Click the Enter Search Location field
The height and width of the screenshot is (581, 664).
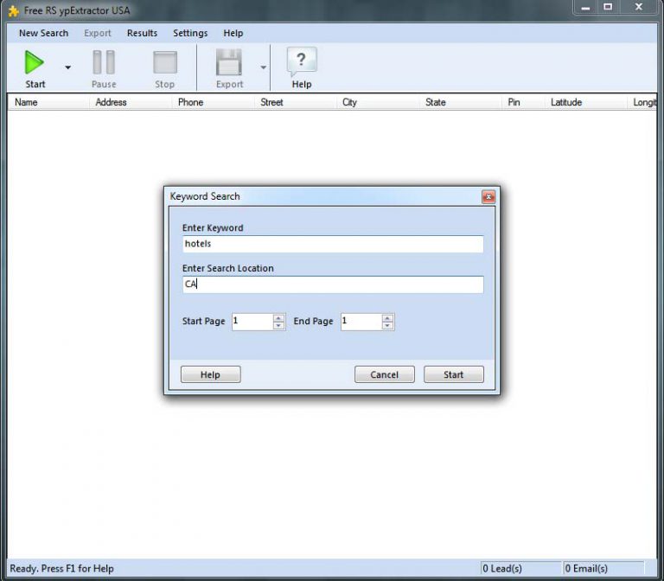(332, 284)
